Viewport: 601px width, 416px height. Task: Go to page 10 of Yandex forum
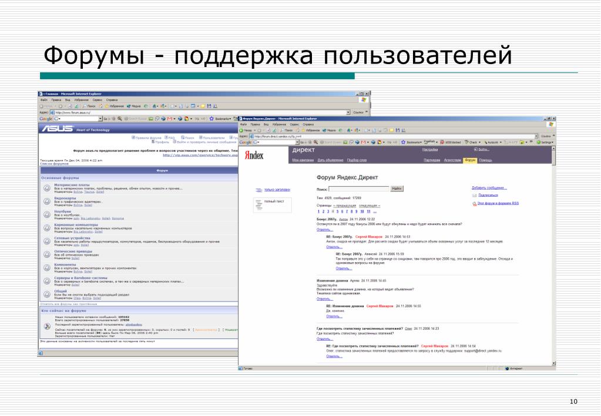coord(362,212)
